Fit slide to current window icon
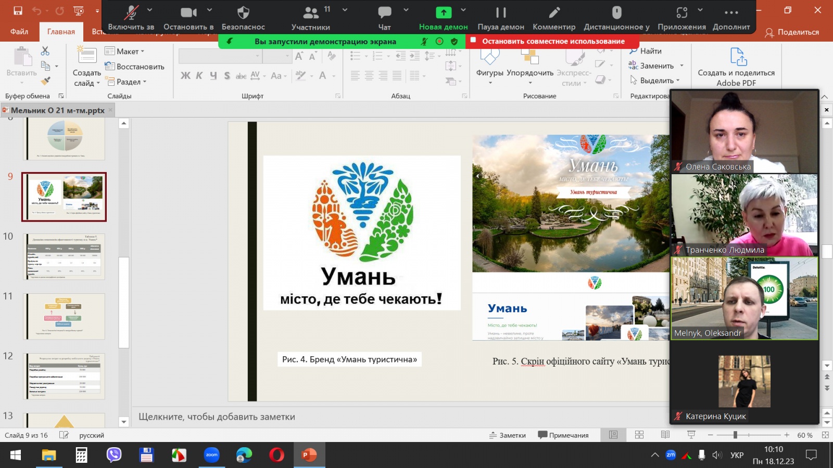The width and height of the screenshot is (833, 468). 825,435
